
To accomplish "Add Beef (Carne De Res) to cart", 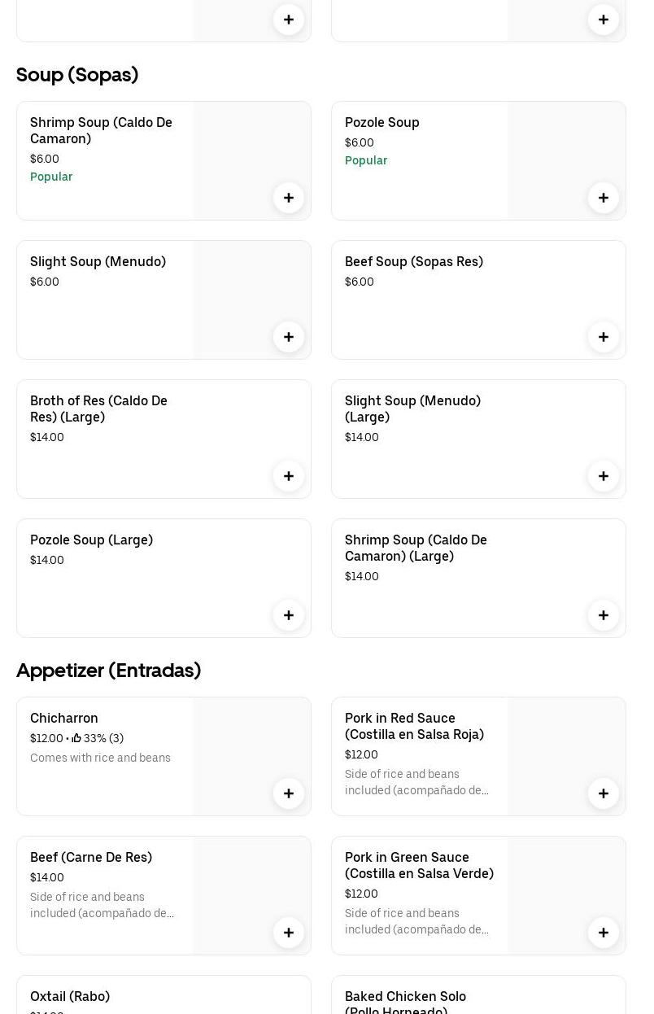I will [289, 933].
